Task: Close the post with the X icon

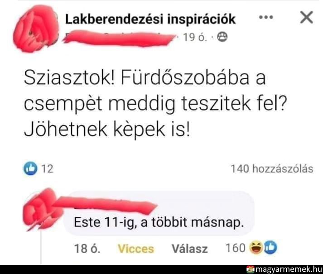Action: (x=307, y=17)
